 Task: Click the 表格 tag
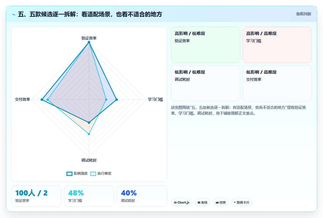point(202,202)
